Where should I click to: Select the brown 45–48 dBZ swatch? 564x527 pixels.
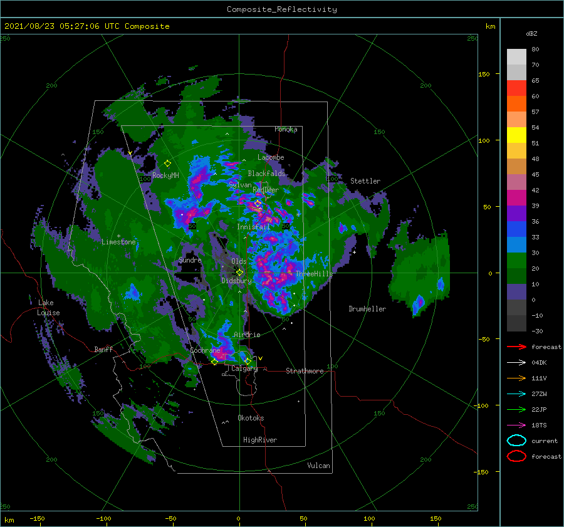coord(516,167)
